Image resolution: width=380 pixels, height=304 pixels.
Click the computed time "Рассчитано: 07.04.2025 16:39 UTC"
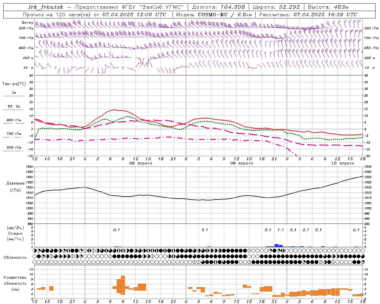[x=308, y=15]
